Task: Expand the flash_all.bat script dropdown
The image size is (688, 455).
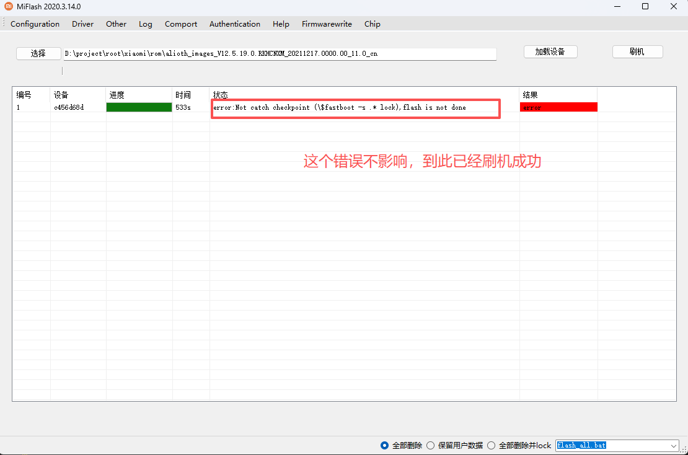Action: coord(673,446)
